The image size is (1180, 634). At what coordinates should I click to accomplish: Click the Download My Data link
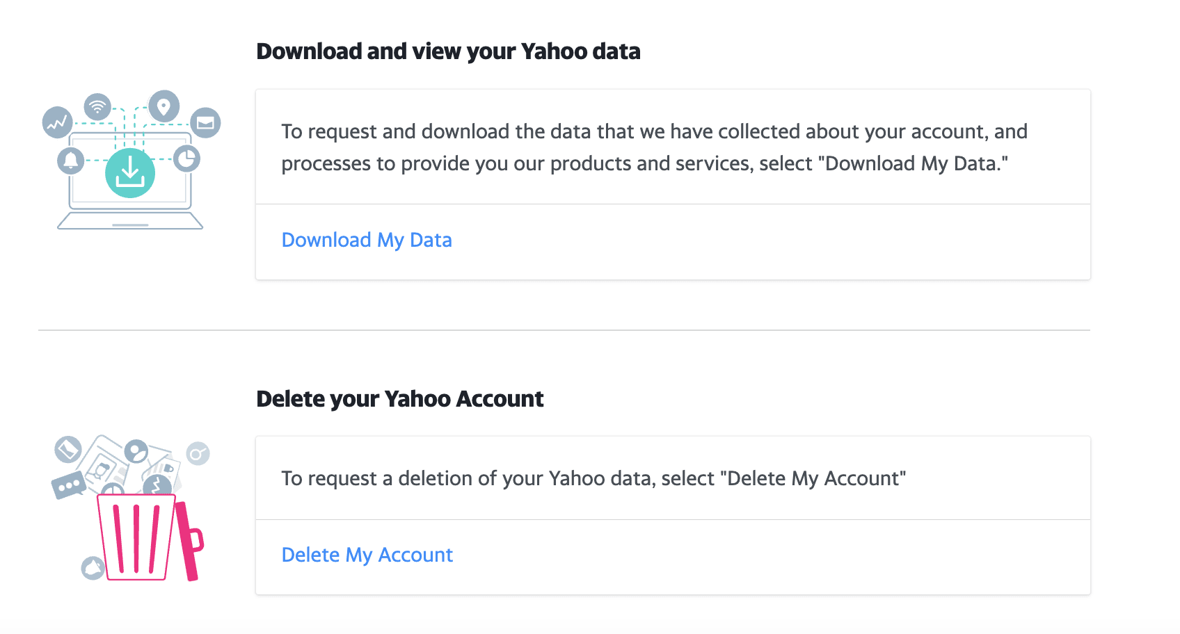point(367,240)
